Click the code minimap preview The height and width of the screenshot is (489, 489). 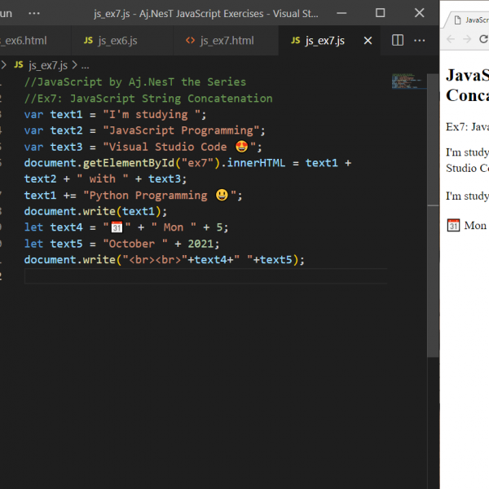tap(403, 81)
